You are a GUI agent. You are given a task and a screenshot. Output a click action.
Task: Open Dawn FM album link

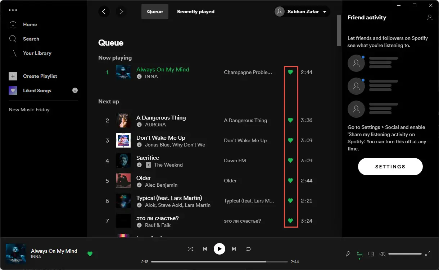(235, 160)
